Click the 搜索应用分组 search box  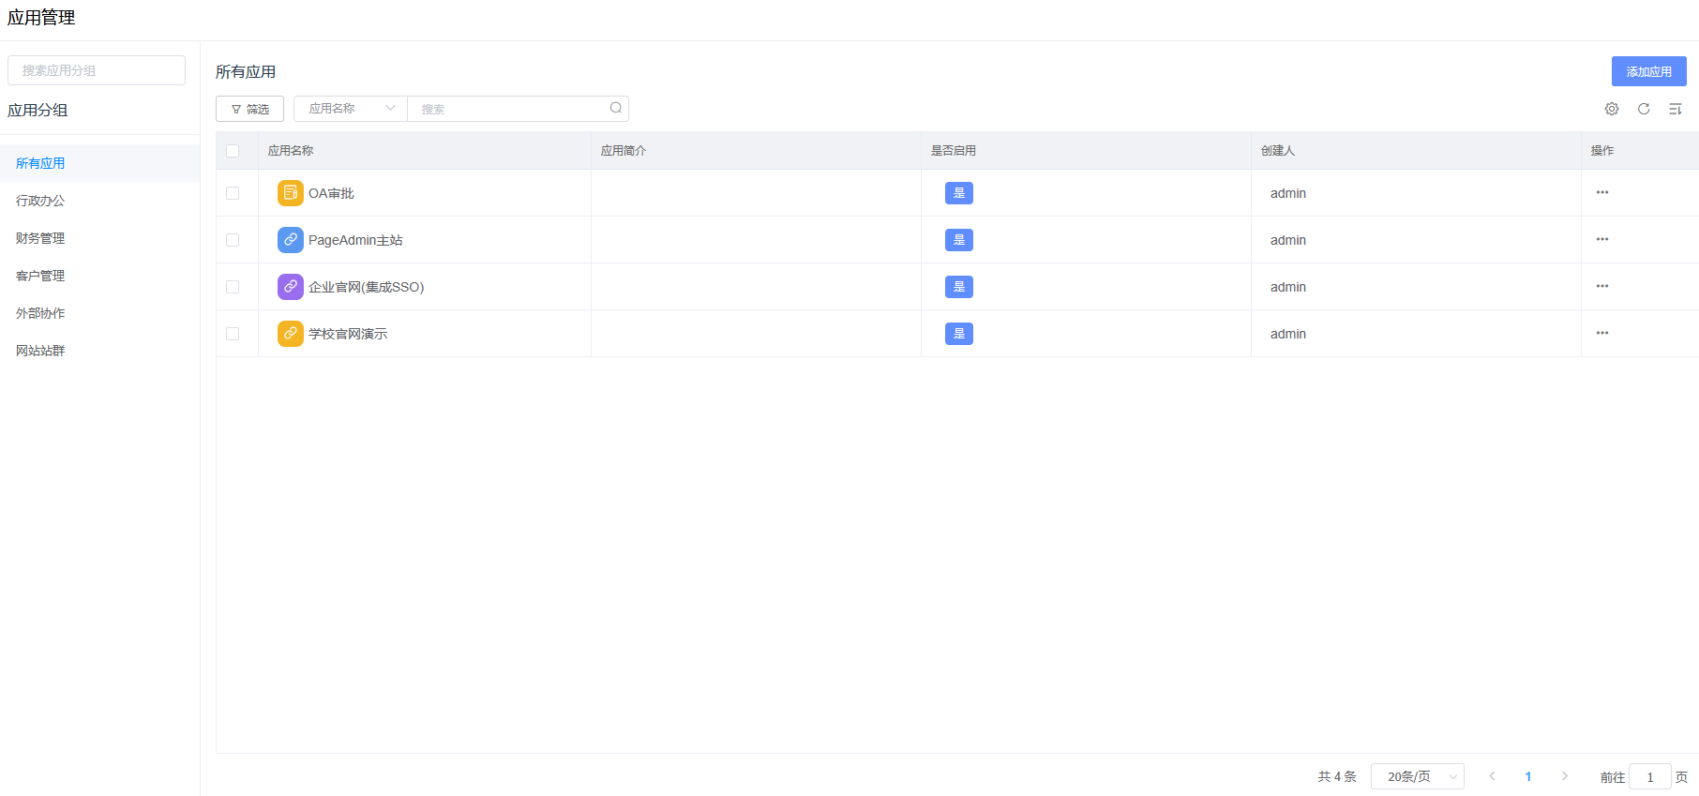(x=97, y=70)
